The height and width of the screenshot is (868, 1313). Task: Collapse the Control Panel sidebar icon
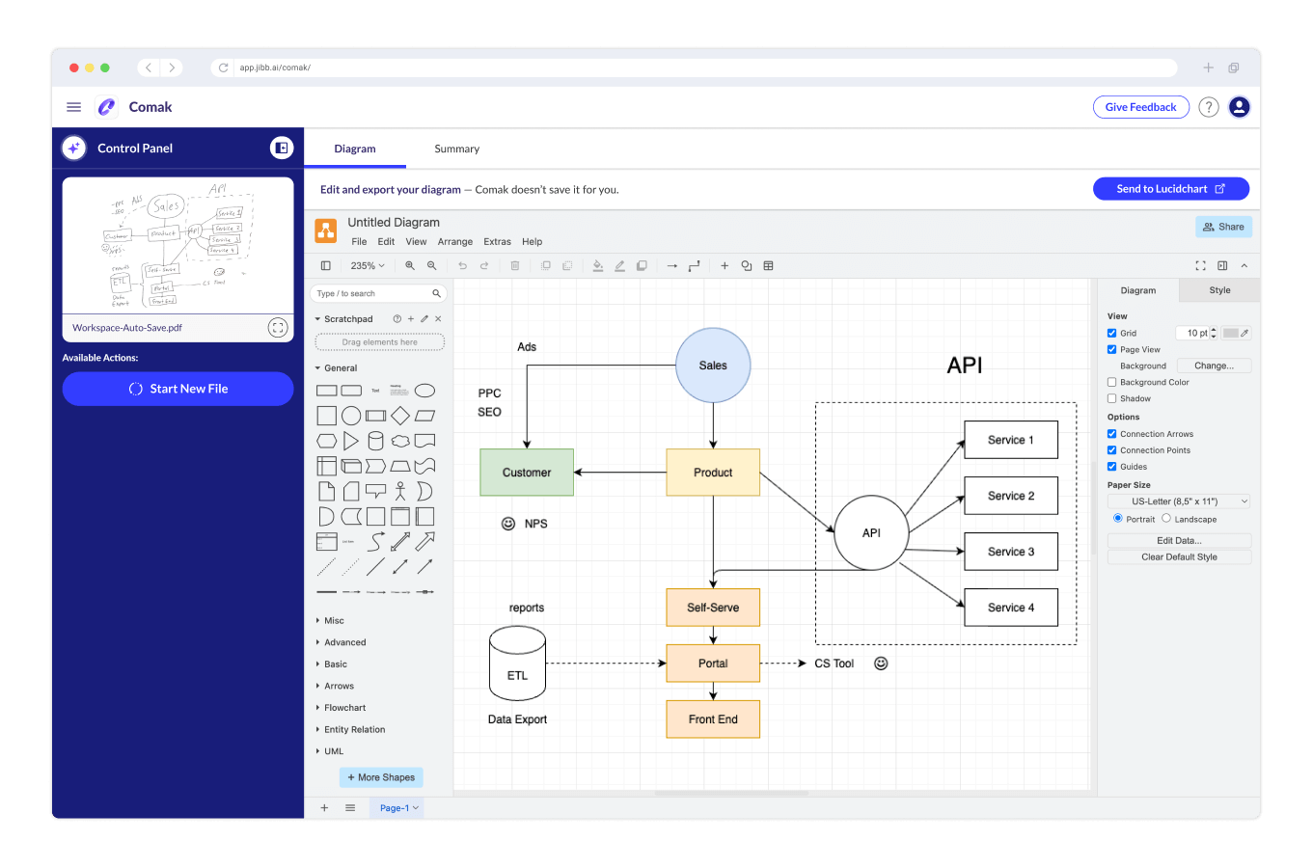(281, 148)
